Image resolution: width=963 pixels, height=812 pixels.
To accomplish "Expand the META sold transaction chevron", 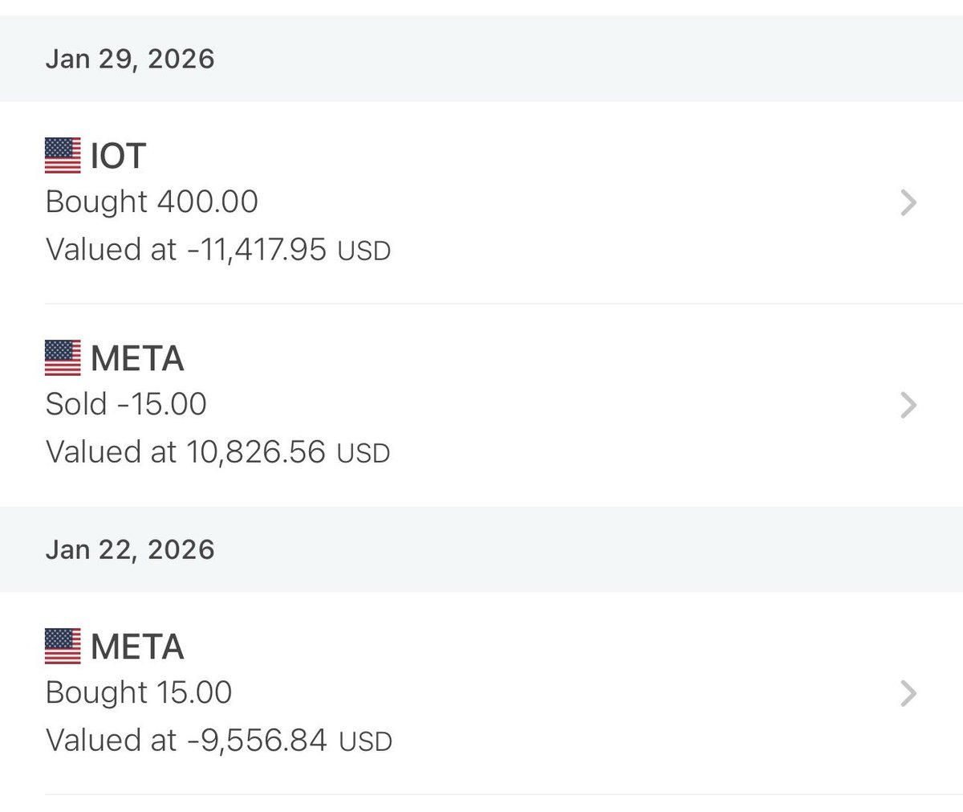I will (x=908, y=405).
